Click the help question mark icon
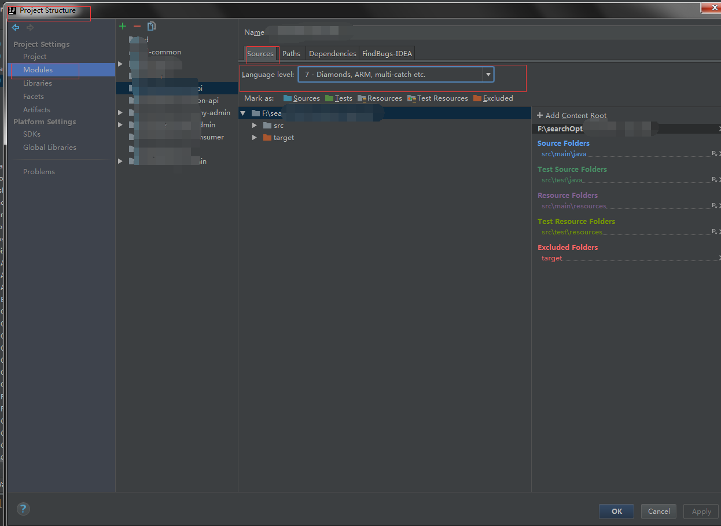 [23, 509]
